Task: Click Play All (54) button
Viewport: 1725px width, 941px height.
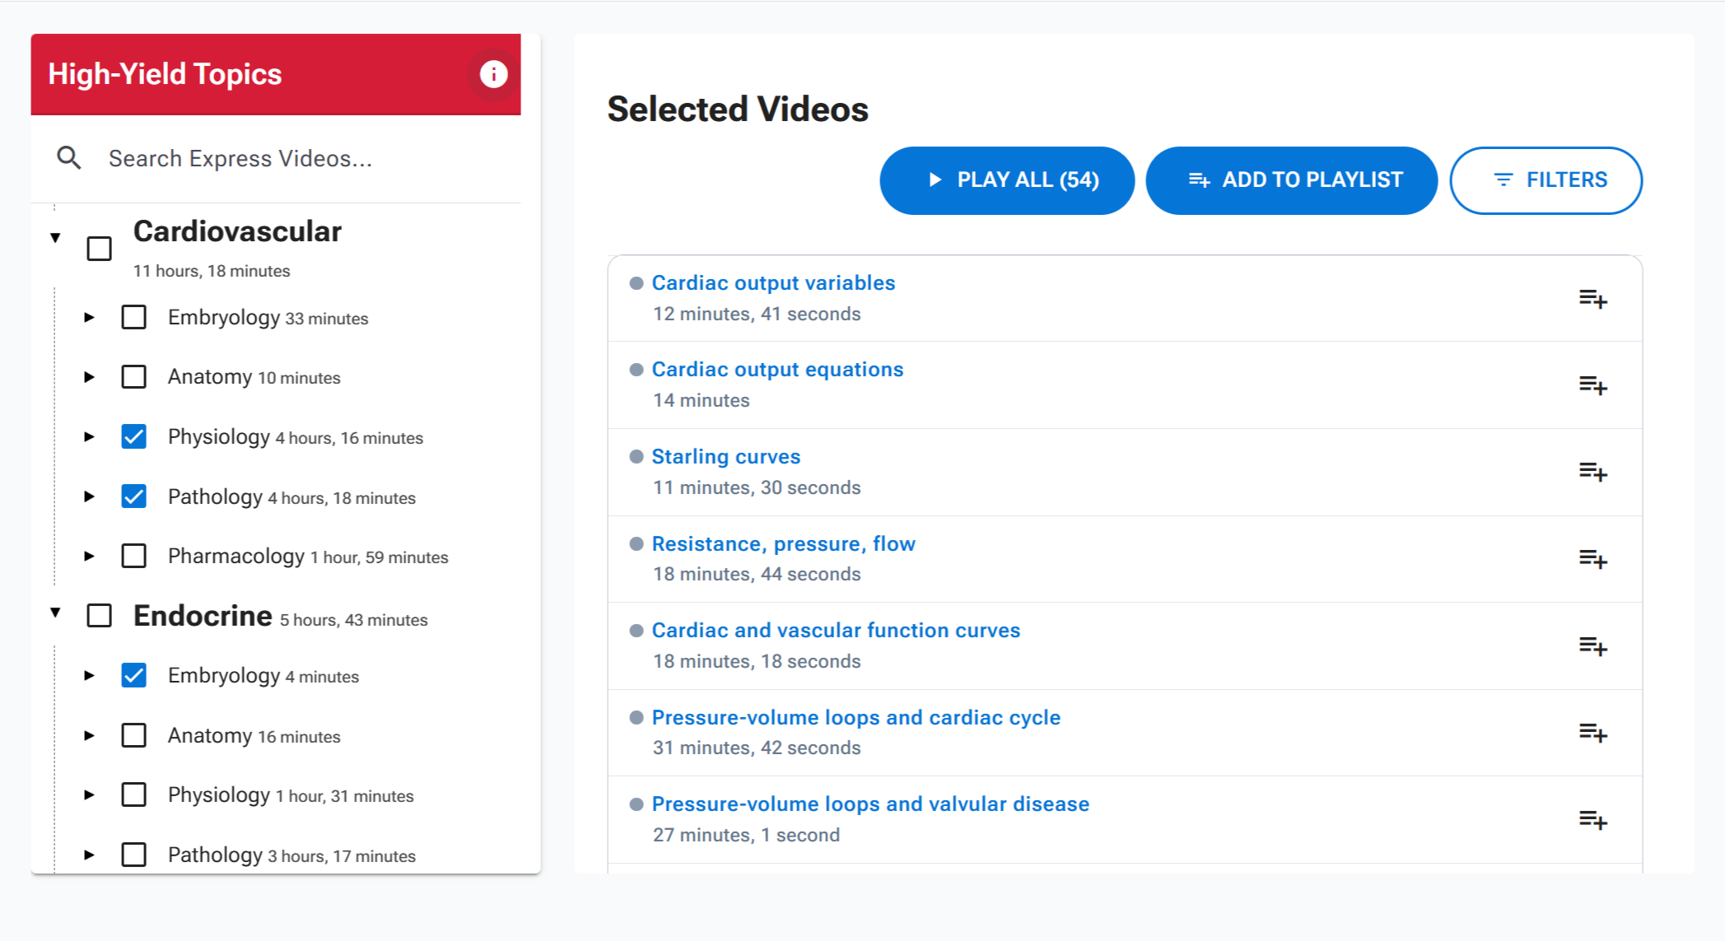Action: click(1007, 180)
